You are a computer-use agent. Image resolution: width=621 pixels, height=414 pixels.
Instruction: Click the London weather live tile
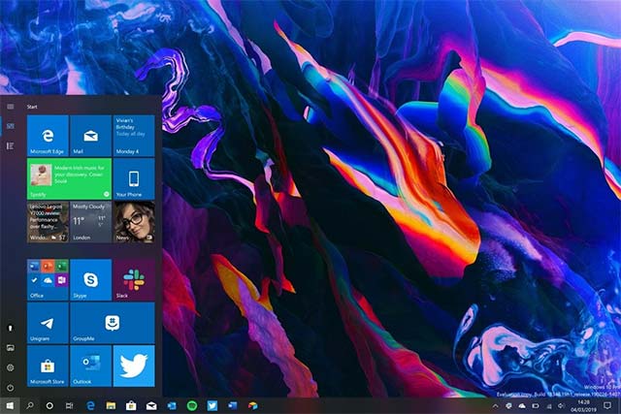(x=90, y=222)
